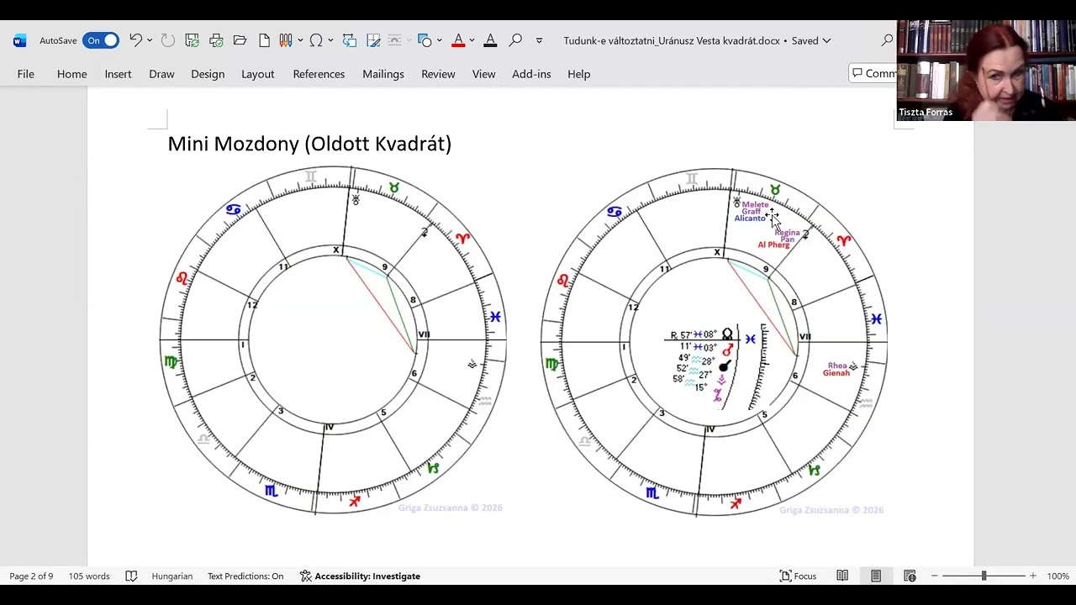Click the zoom slider handle
This screenshot has height=605, width=1076.
tap(984, 576)
